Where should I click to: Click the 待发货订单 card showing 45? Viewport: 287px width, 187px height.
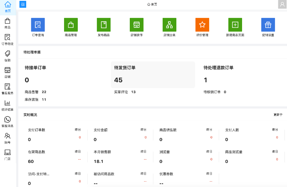click(153, 75)
